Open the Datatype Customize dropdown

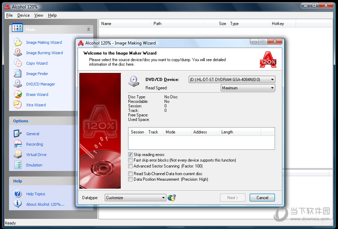pyautogui.click(x=136, y=198)
